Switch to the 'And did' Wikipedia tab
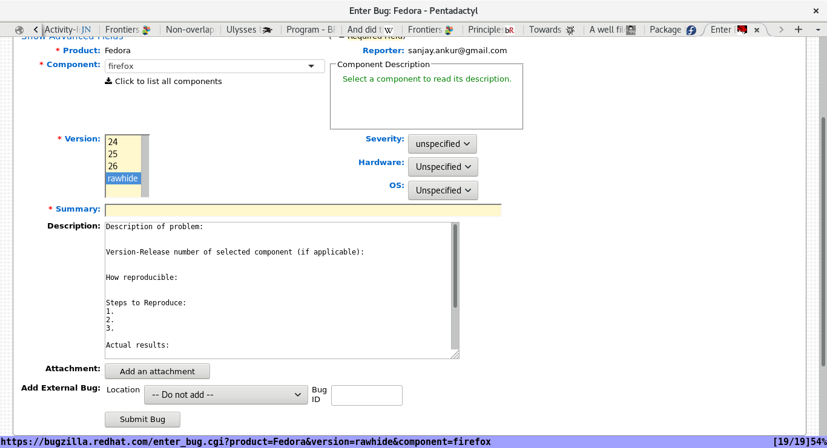This screenshot has width=827, height=448. point(371,30)
